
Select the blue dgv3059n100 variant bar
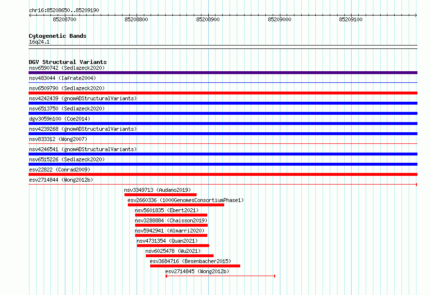click(x=223, y=124)
